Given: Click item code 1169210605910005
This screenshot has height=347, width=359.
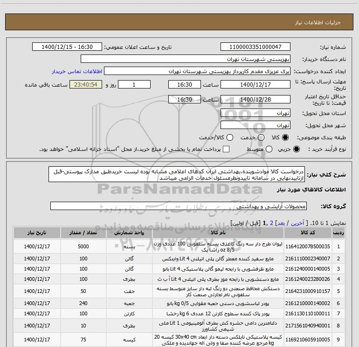Looking at the screenshot, I should click(x=308, y=340).
